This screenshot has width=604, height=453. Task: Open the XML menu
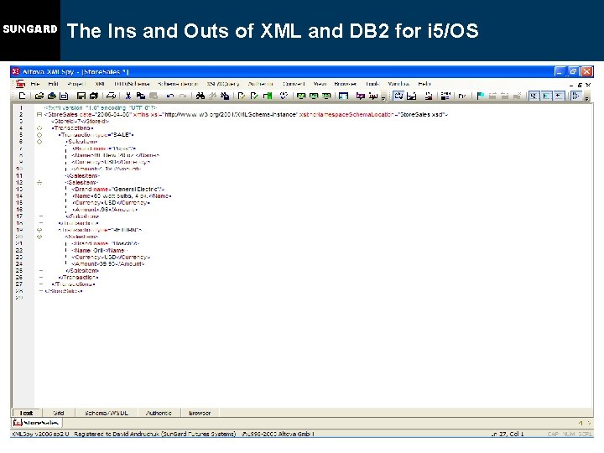(100, 84)
